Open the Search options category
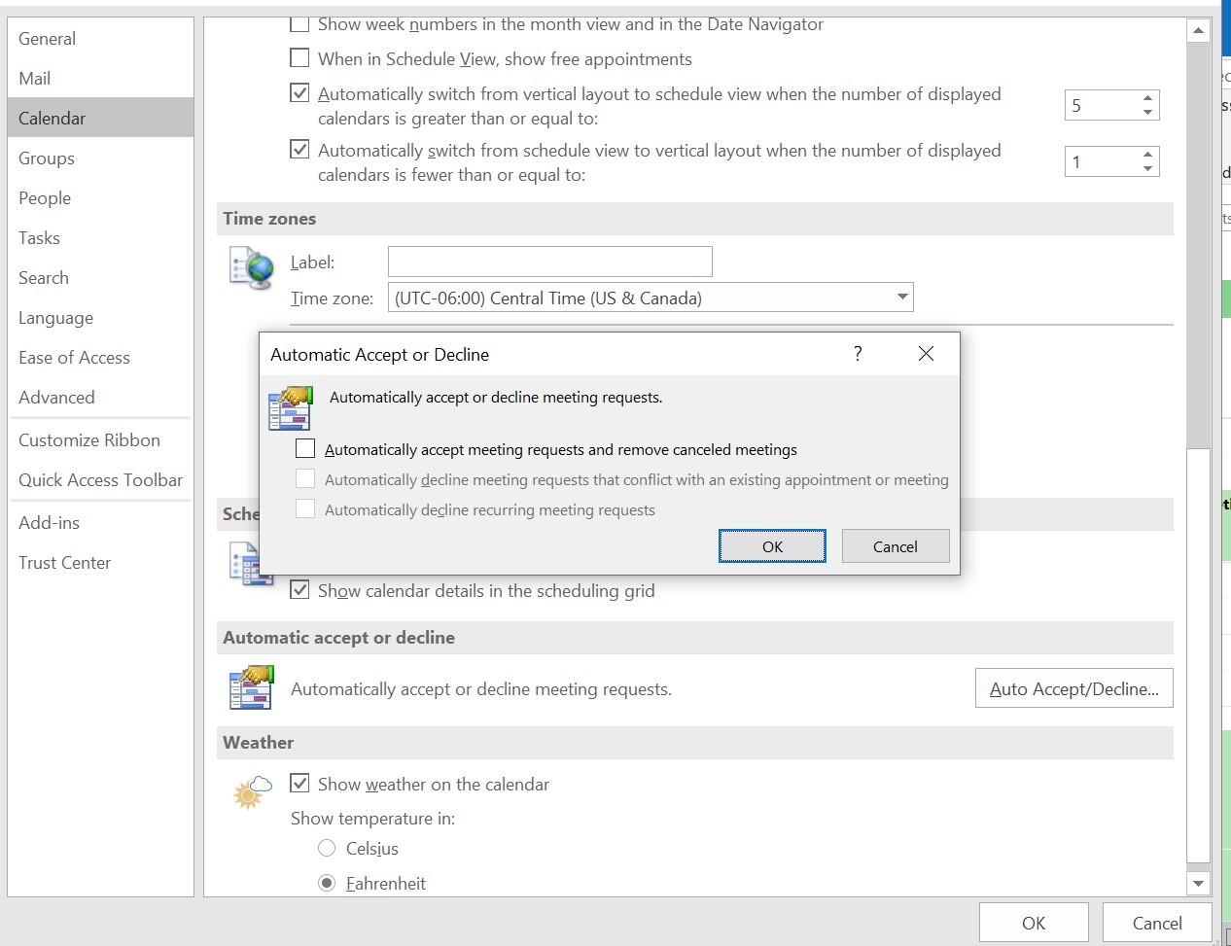Screen dimensions: 1231x946 100,278
